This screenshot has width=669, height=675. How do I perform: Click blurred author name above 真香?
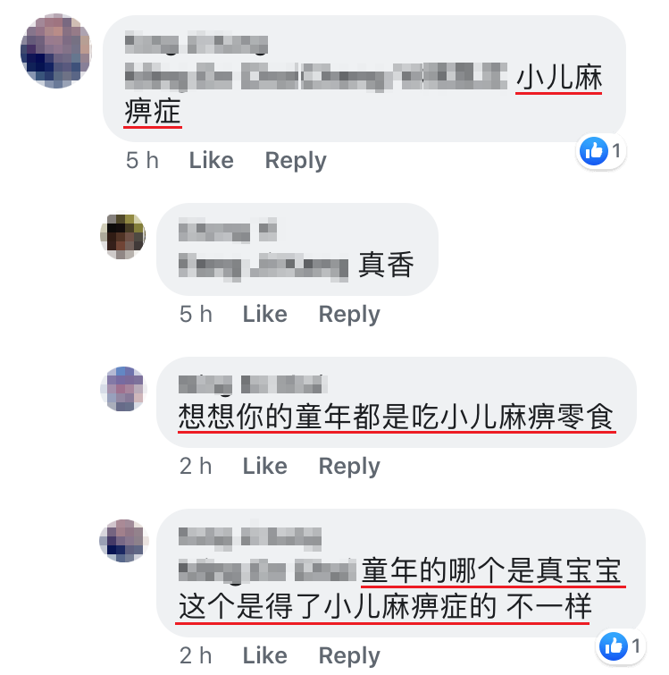point(228,230)
